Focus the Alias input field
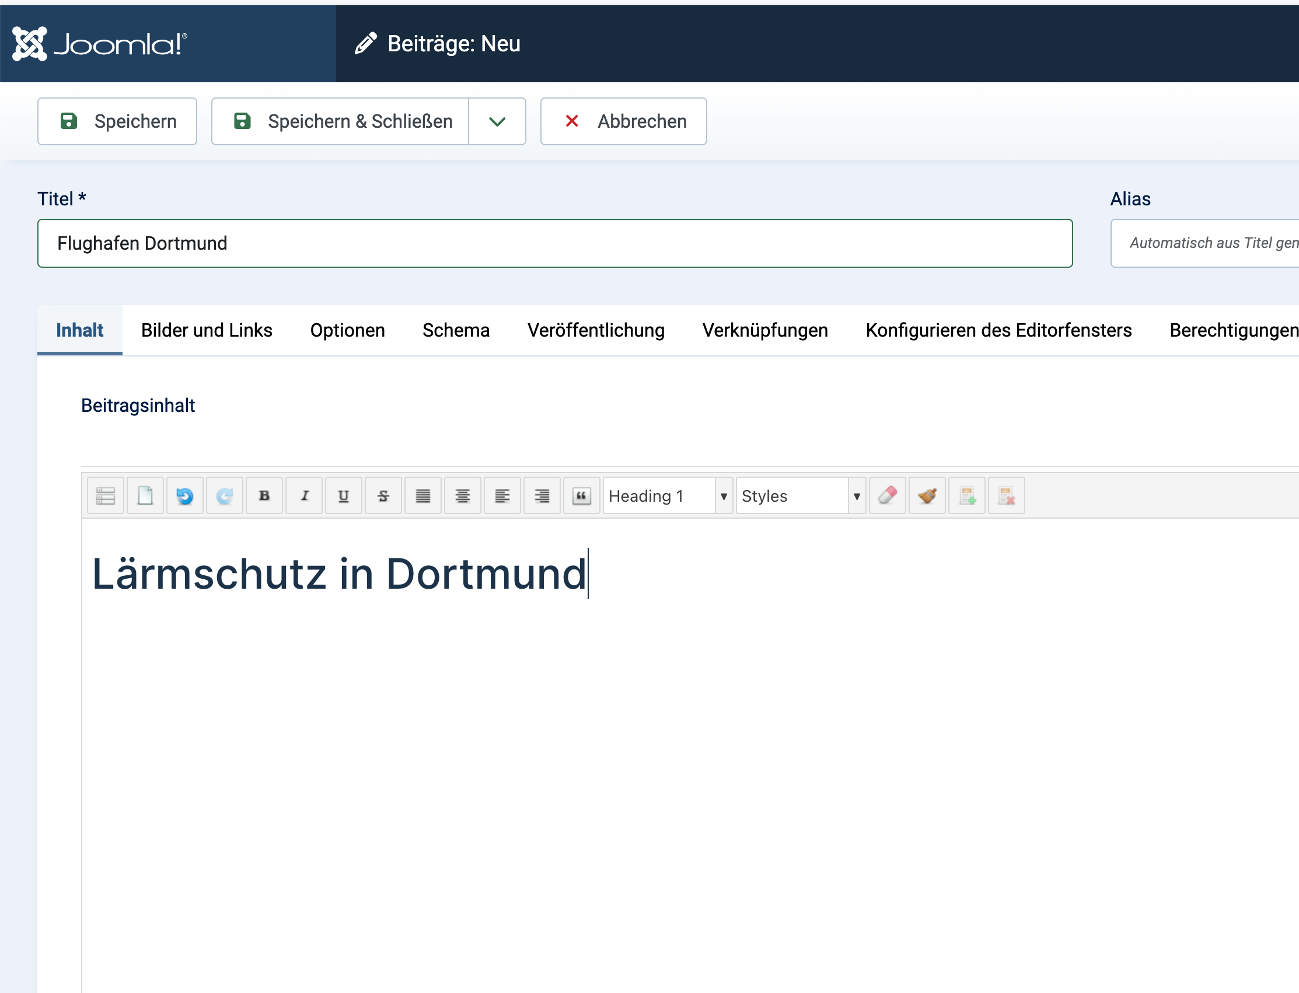This screenshot has height=993, width=1299. pyautogui.click(x=1205, y=243)
